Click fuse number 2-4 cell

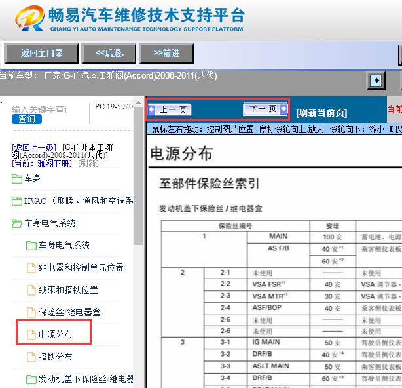coord(225,308)
